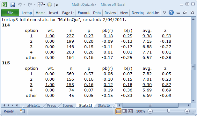Save the workbook with the floppy icon
Viewport: 197px width, 116px height.
[x=13, y=5]
